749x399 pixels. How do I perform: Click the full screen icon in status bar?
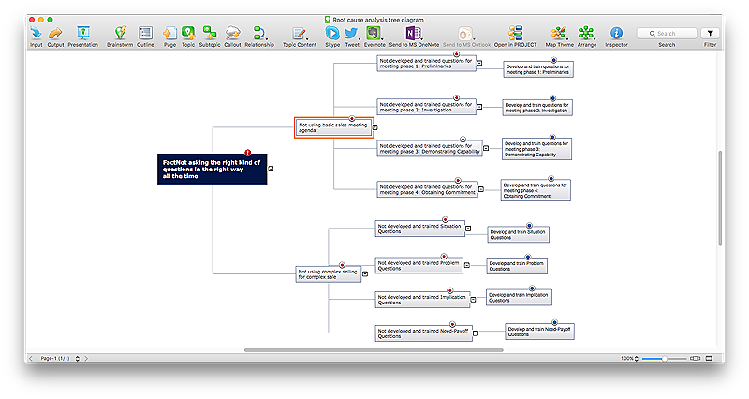tap(709, 358)
